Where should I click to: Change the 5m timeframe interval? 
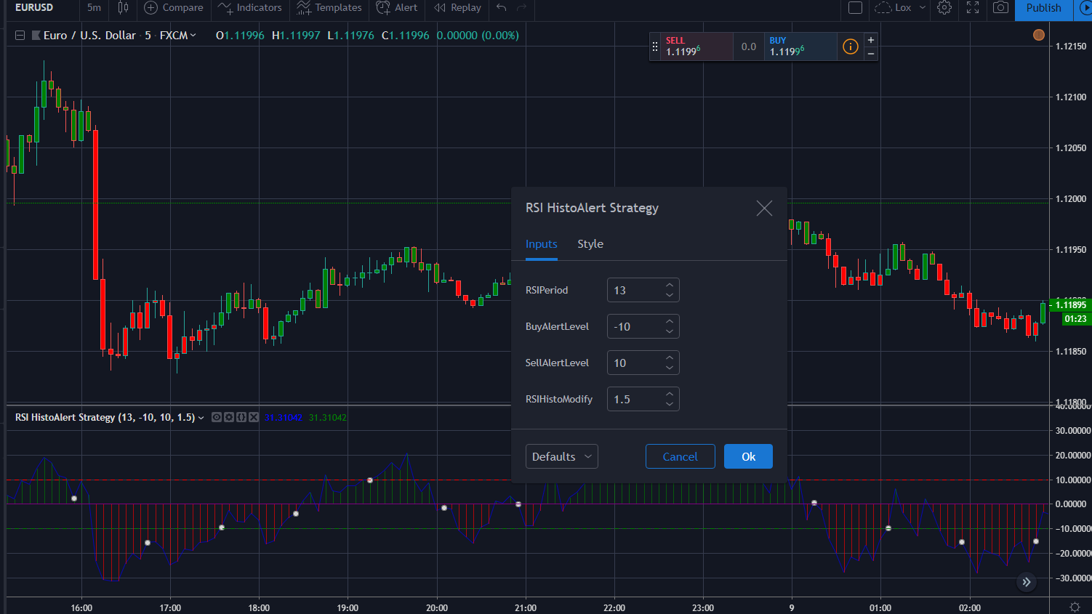[x=94, y=8]
